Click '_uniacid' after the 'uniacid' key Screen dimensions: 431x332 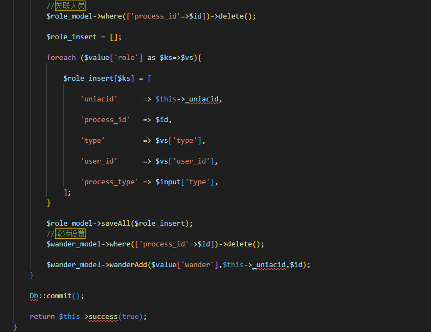pos(202,99)
